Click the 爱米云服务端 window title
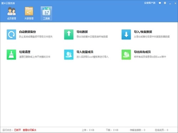Screen dimensions: 178x133 8,3
